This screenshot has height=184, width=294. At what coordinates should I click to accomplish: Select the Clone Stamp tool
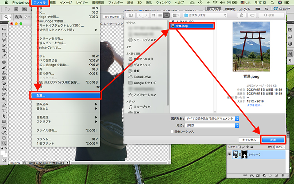[x=4, y=73]
